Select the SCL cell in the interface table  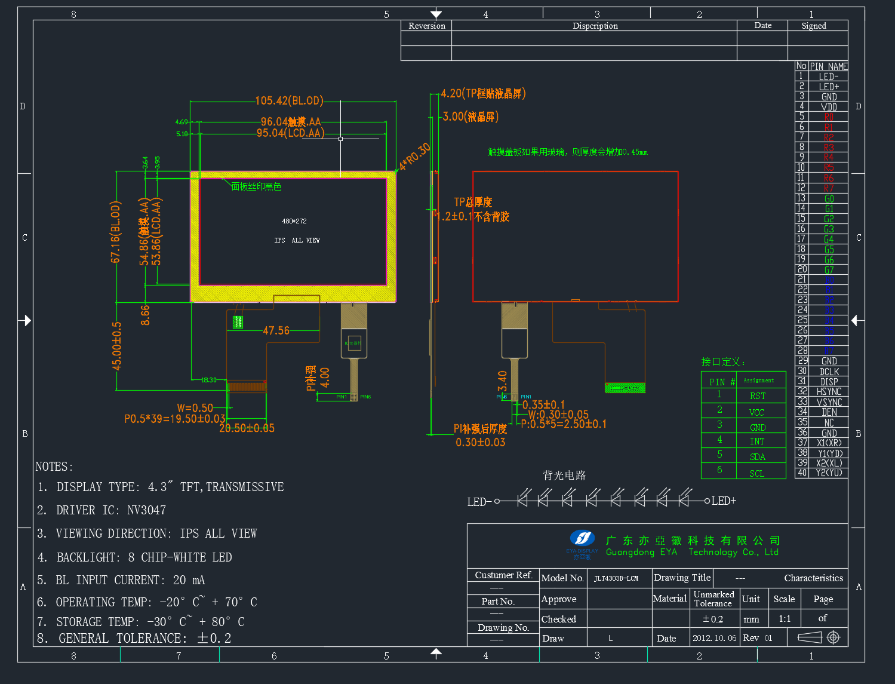[x=757, y=473]
